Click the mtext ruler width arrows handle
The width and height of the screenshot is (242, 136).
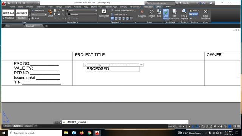click(141, 65)
